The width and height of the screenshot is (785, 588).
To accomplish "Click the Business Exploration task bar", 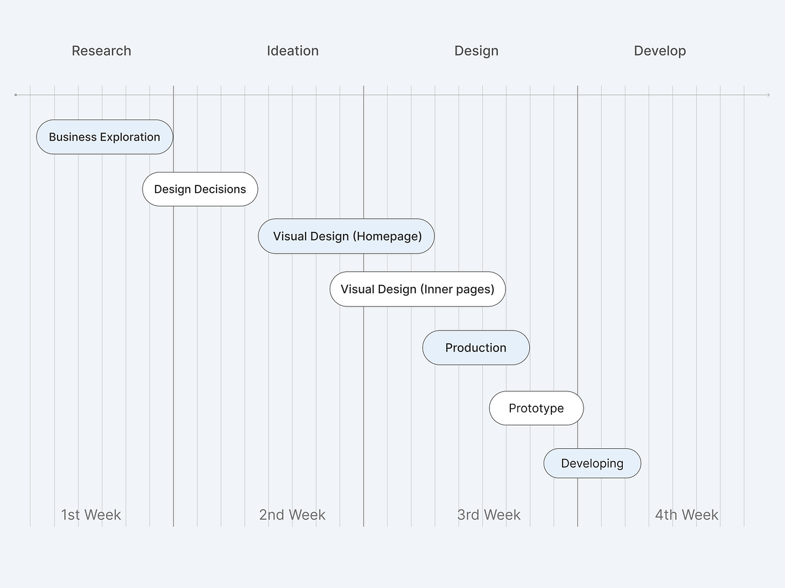I will point(105,137).
